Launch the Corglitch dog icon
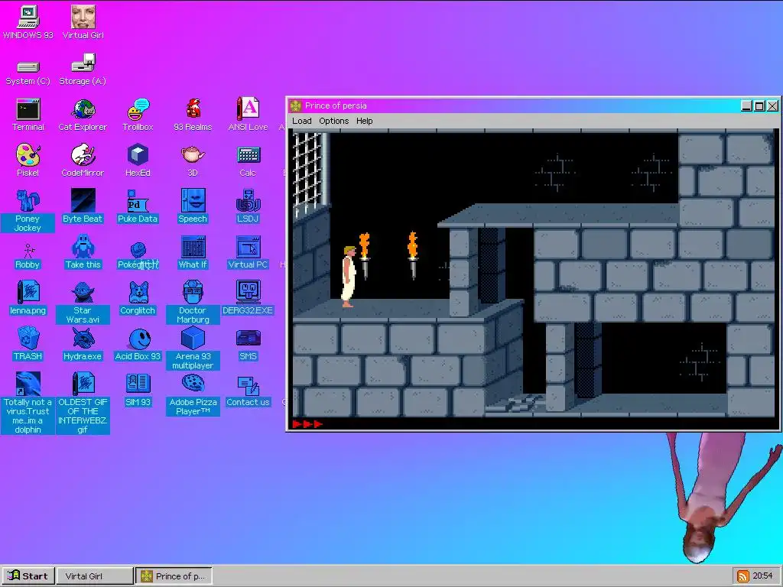783x587 pixels. (138, 298)
